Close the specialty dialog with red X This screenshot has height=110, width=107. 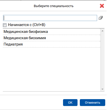click(x=102, y=6)
